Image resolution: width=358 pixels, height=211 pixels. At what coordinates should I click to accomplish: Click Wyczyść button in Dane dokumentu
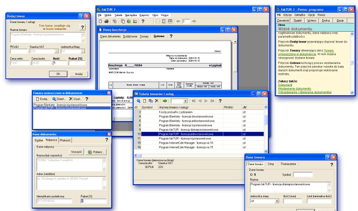coord(76,152)
